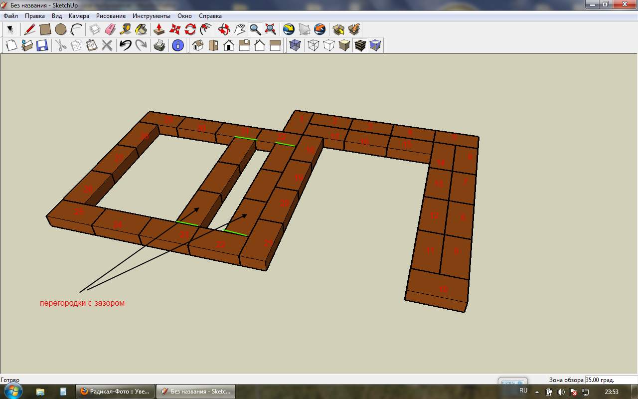Switch to Firefox Радикал-Фото taskbar button
Screen dimensions: 638x399
115,392
